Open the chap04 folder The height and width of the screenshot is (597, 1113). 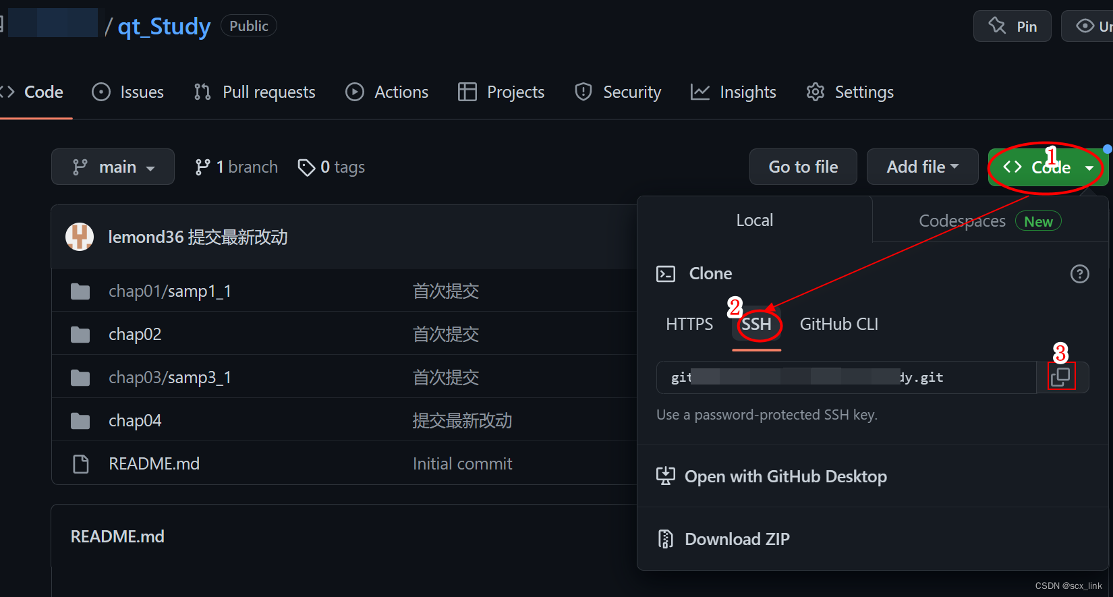tap(135, 421)
